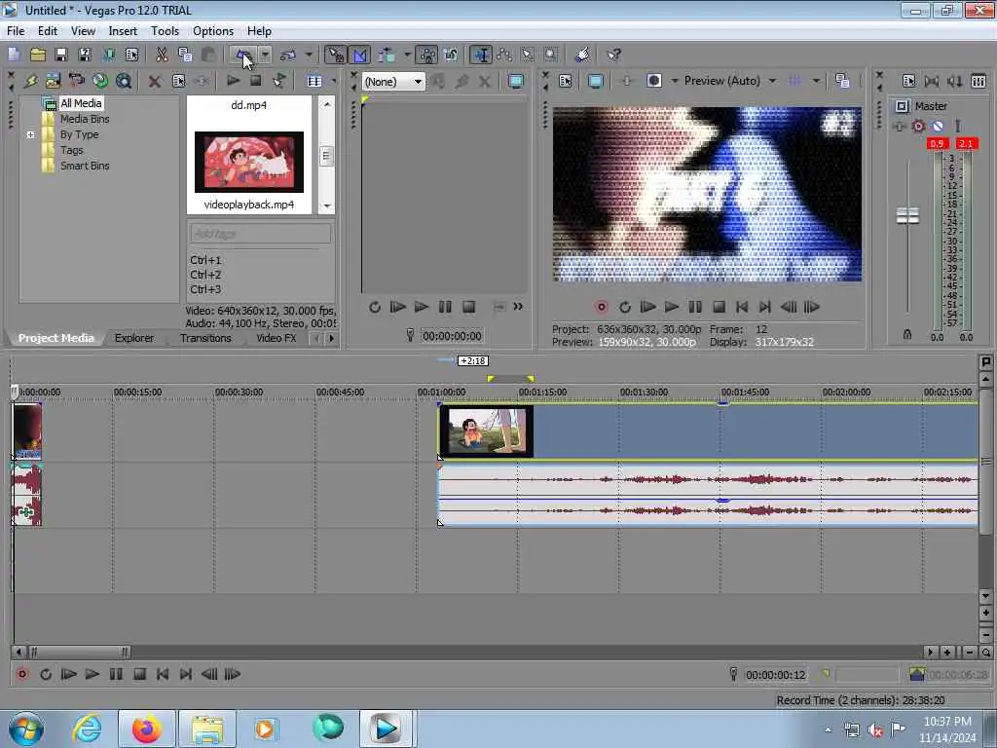Select videoplayback.mp4 media thumbnail
The height and width of the screenshot is (748, 997).
coord(248,163)
